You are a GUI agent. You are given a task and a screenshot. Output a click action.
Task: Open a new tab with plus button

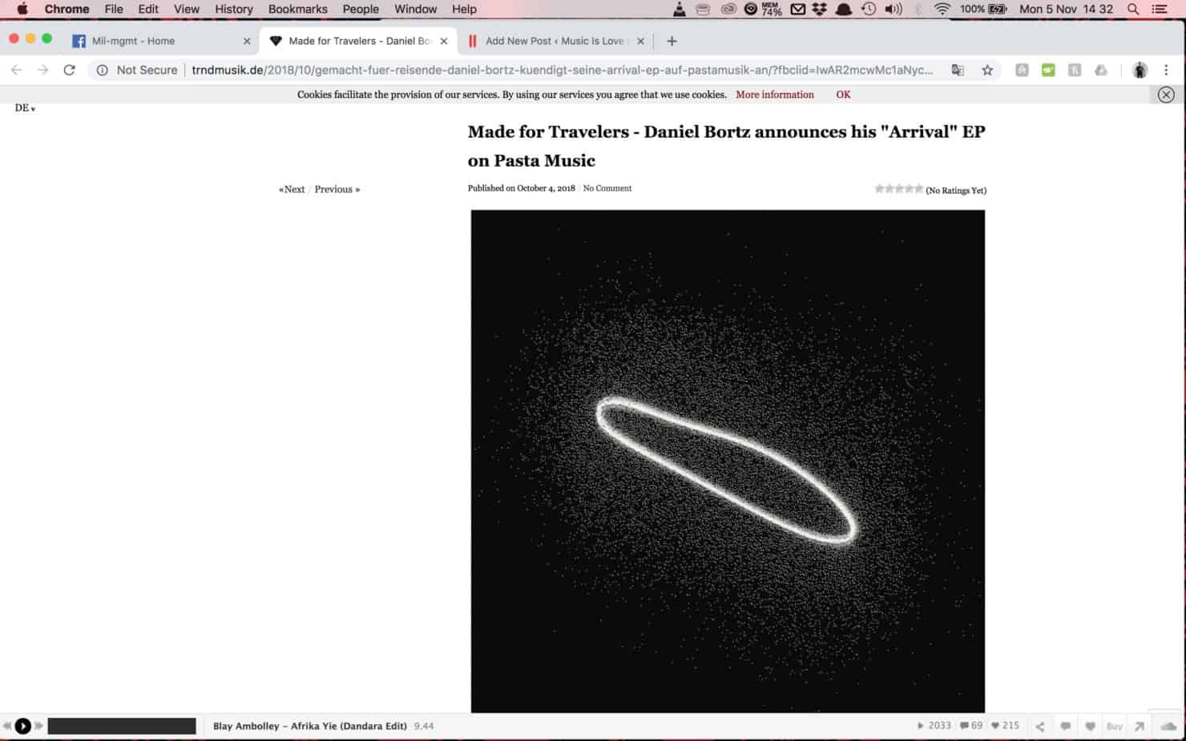tap(672, 41)
